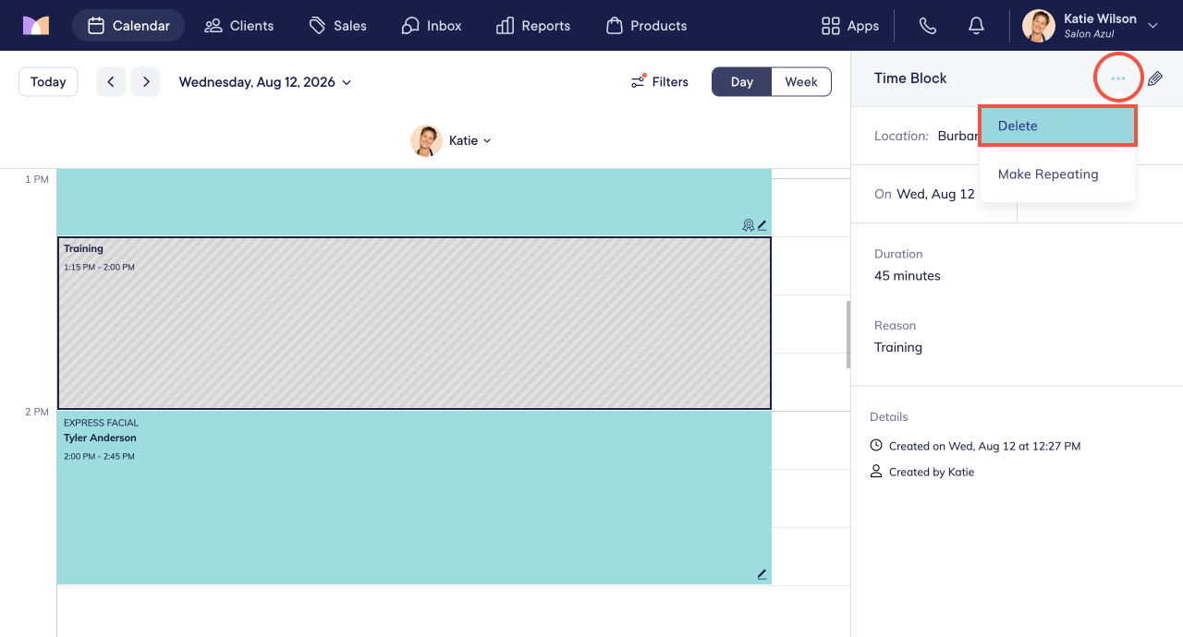Select Delete from the menu
Screen dimensions: 1183x637
click(x=1057, y=126)
